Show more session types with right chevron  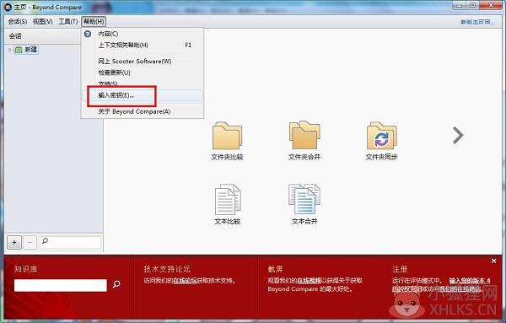(x=458, y=135)
